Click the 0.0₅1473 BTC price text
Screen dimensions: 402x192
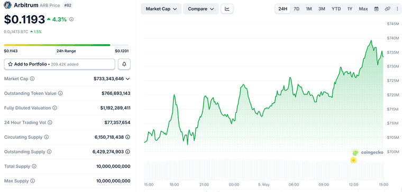coord(16,32)
